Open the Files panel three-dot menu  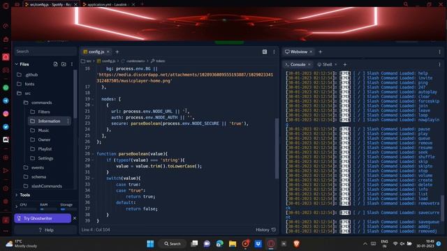click(x=71, y=64)
